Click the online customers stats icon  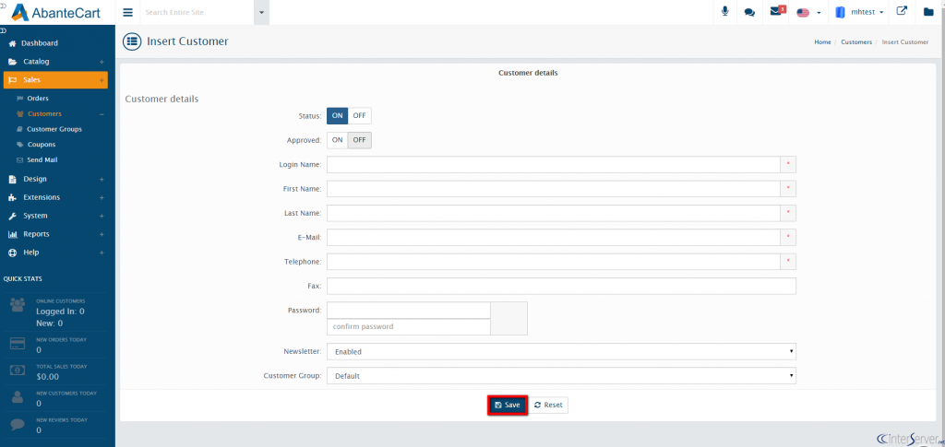(x=18, y=305)
